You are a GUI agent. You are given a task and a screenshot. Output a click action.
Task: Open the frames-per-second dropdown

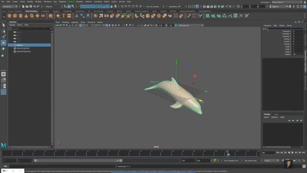coord(272,161)
